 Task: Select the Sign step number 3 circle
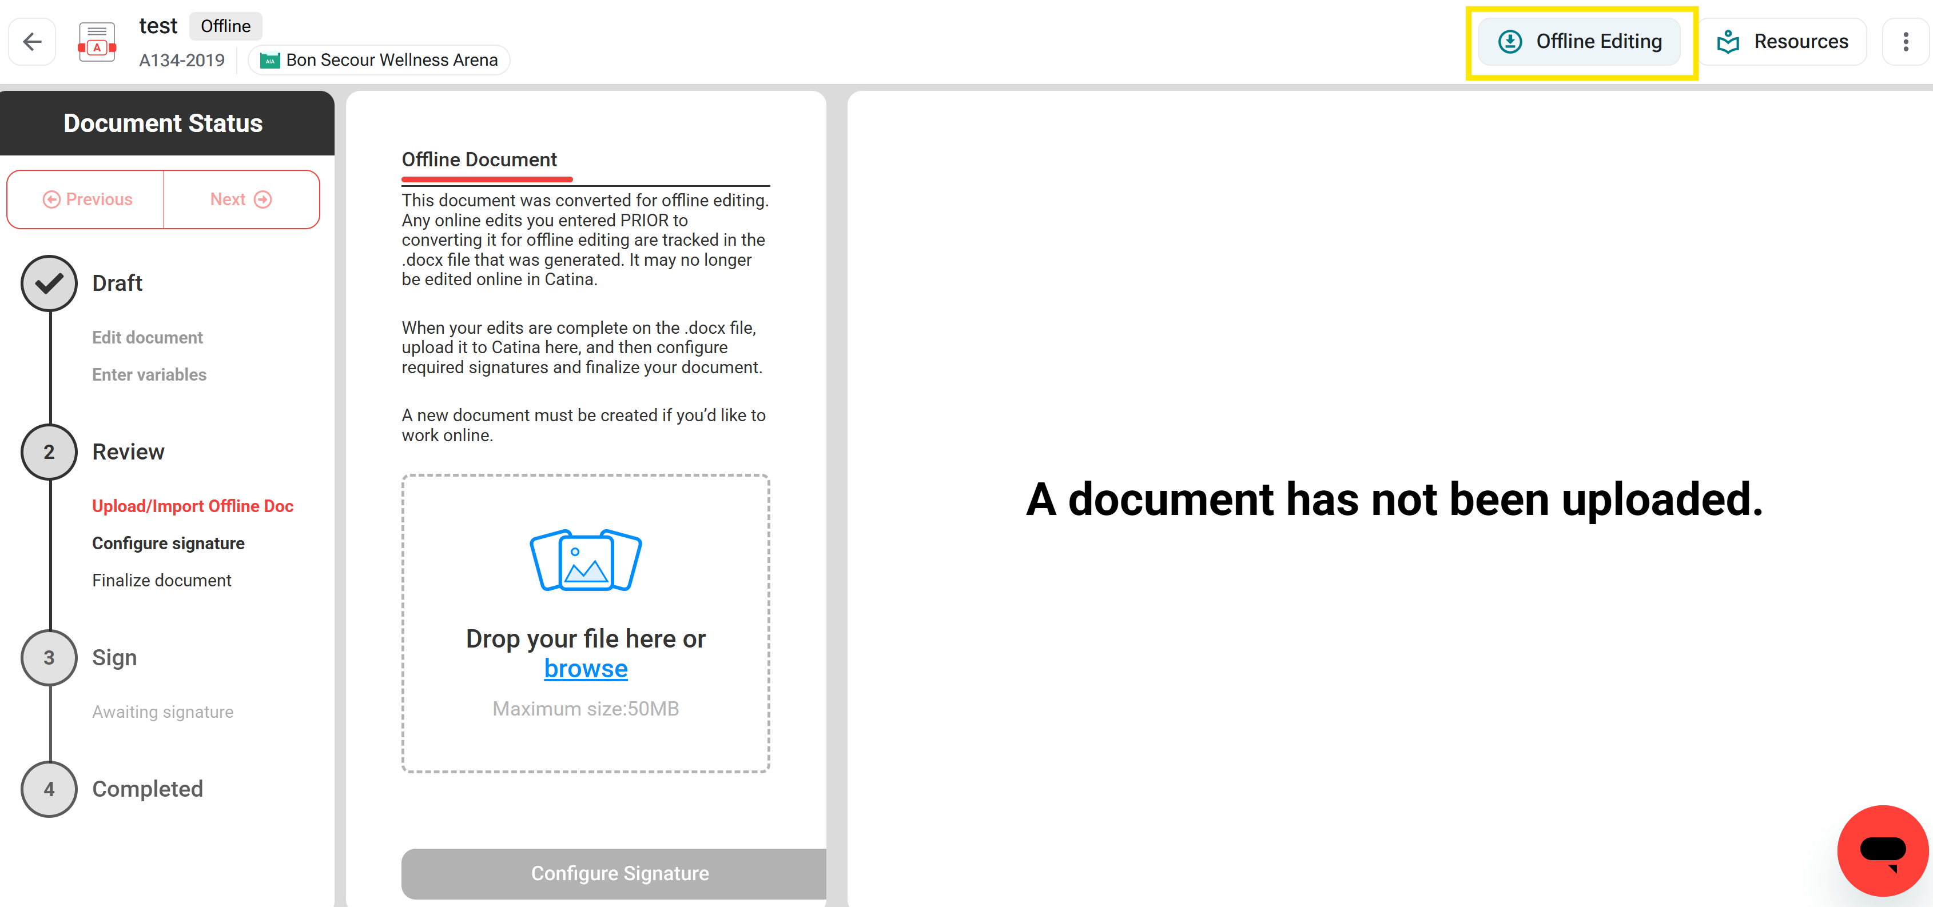(49, 657)
